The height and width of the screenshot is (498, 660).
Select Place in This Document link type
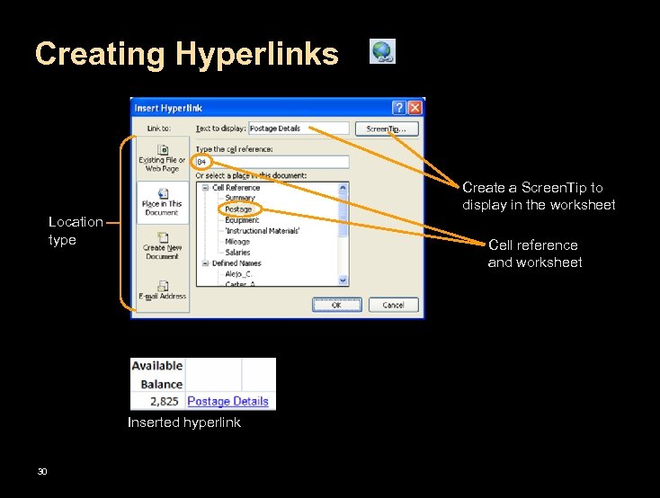click(162, 202)
